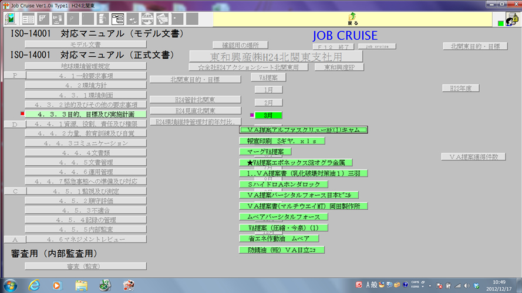
Task: Open 4.6 マネジメントレビュー section
Action: (85, 240)
